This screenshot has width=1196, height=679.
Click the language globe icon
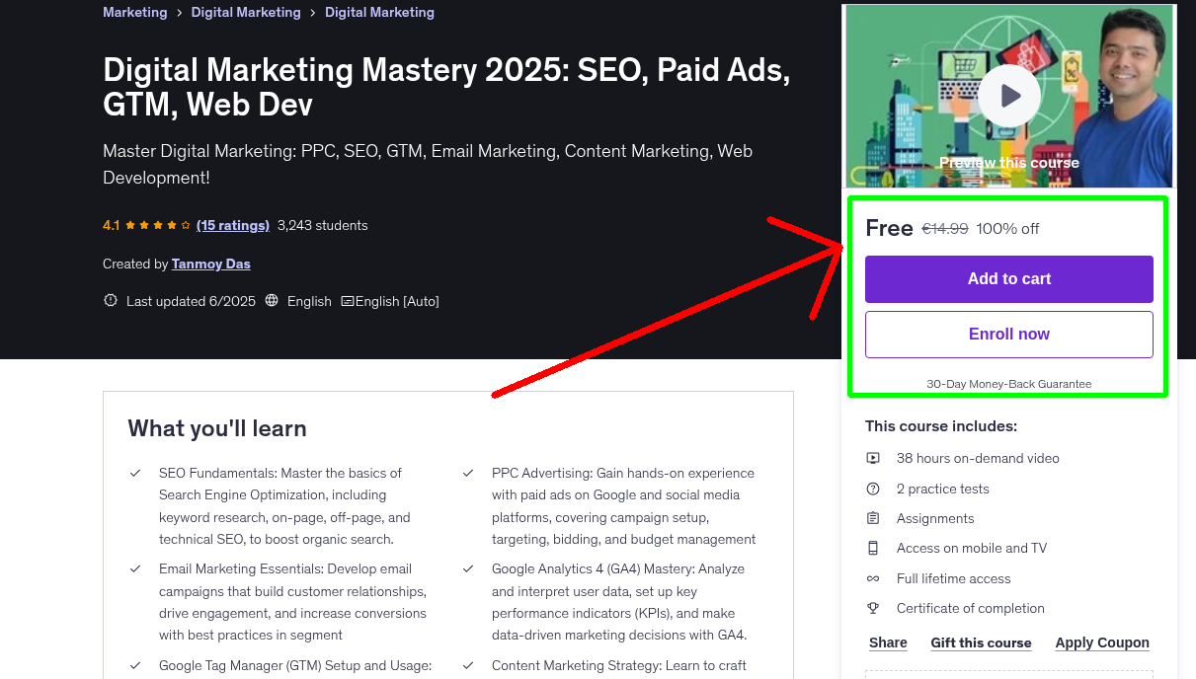(x=272, y=300)
